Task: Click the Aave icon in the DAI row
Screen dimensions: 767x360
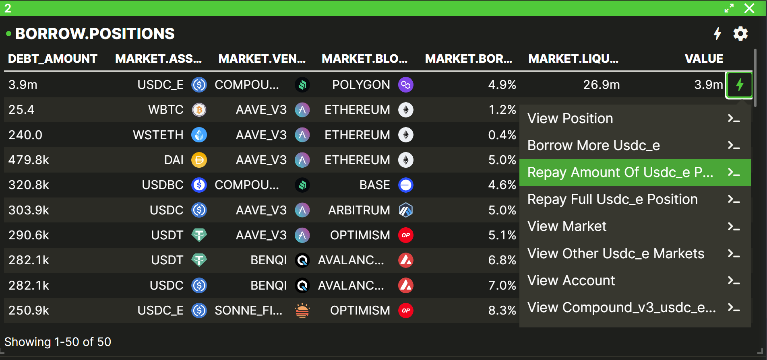Action: coord(302,160)
